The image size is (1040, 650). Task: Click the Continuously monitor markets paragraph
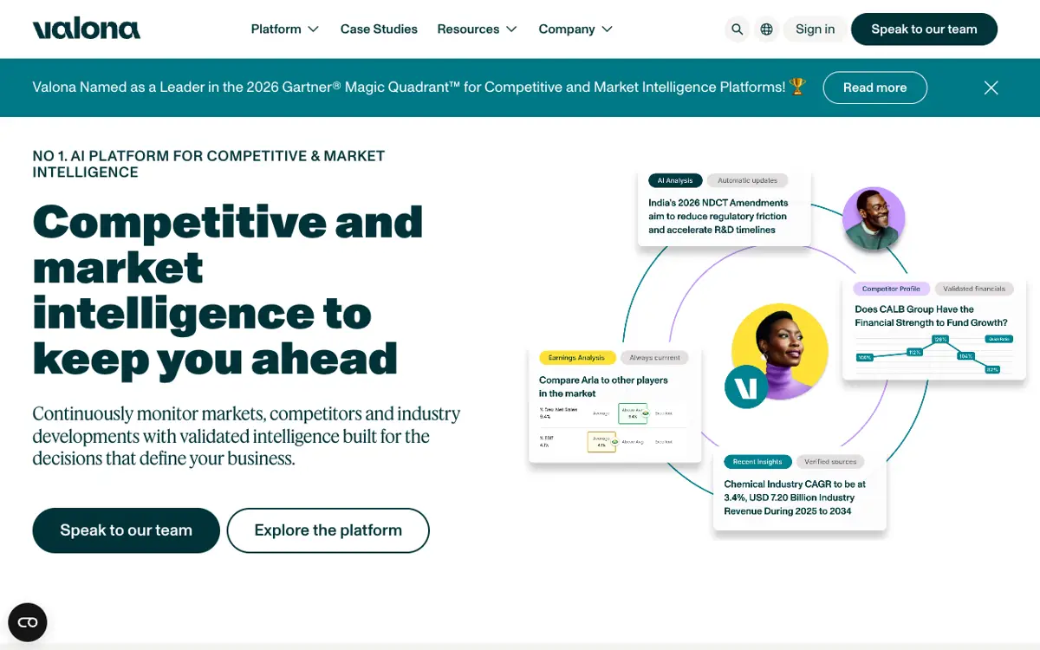click(x=247, y=436)
